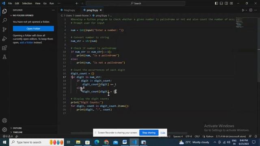Screen dimensions: 260x146
Task: Open the Accounts menu icon
Action: pyautogui.click(x=4, y=120)
